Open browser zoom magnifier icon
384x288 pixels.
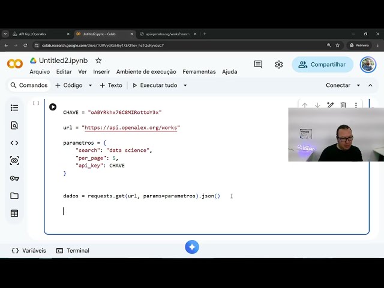click(329, 46)
